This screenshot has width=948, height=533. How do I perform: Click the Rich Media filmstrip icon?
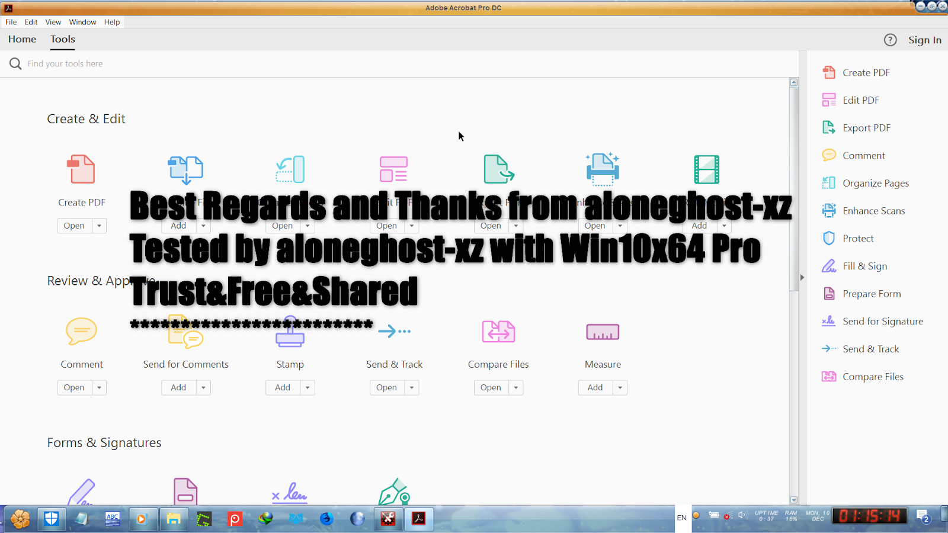point(707,169)
